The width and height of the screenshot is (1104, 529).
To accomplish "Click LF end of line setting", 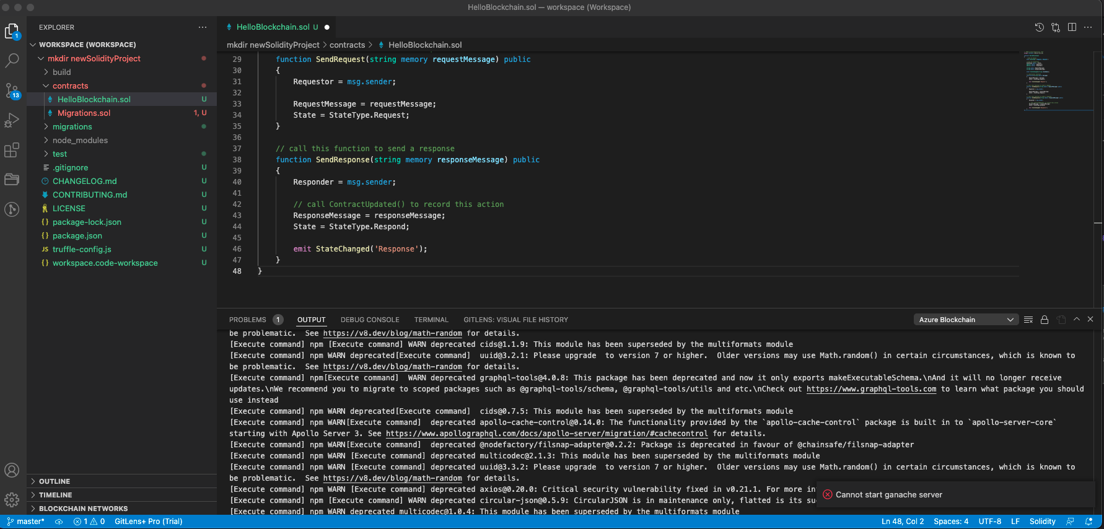I will tap(1015, 522).
